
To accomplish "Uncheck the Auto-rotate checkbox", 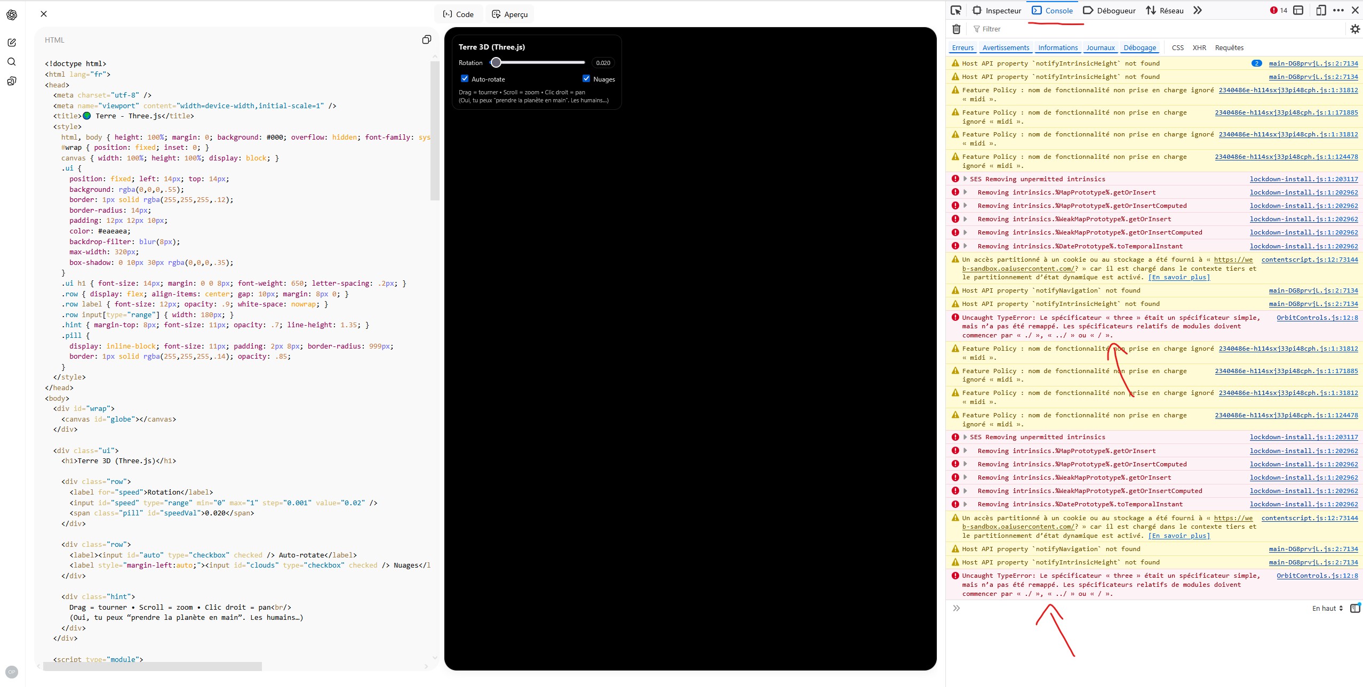I will [465, 78].
